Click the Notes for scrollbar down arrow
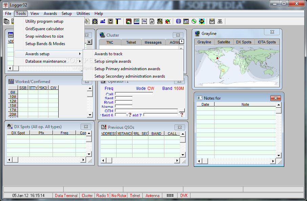Viewport: 307px width, 201px height. click(279, 156)
